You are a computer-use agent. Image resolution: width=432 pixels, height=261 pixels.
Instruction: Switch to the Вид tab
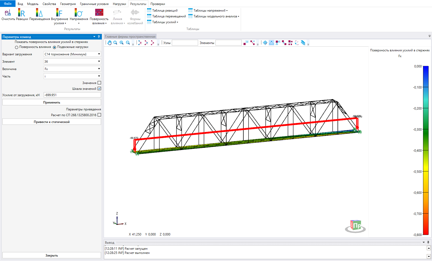pyautogui.click(x=20, y=4)
